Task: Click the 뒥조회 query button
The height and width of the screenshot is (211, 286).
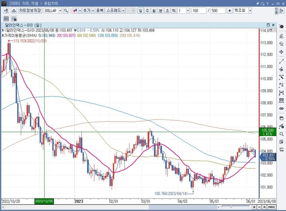Action: coord(241,11)
